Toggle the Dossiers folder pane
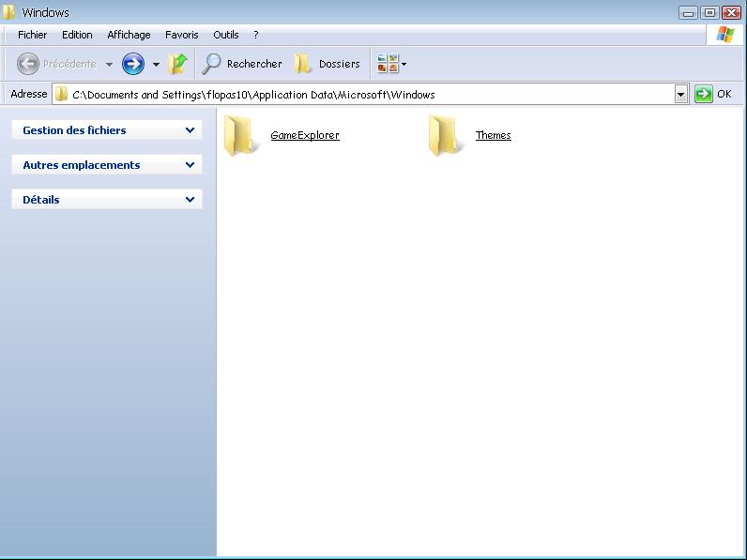Image resolution: width=747 pixels, height=560 pixels. (x=327, y=64)
